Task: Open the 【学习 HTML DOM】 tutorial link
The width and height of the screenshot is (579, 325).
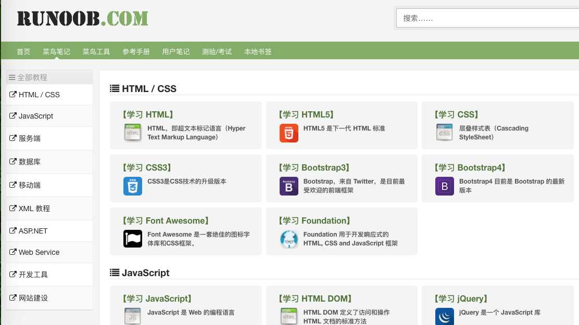Action: pos(316,298)
